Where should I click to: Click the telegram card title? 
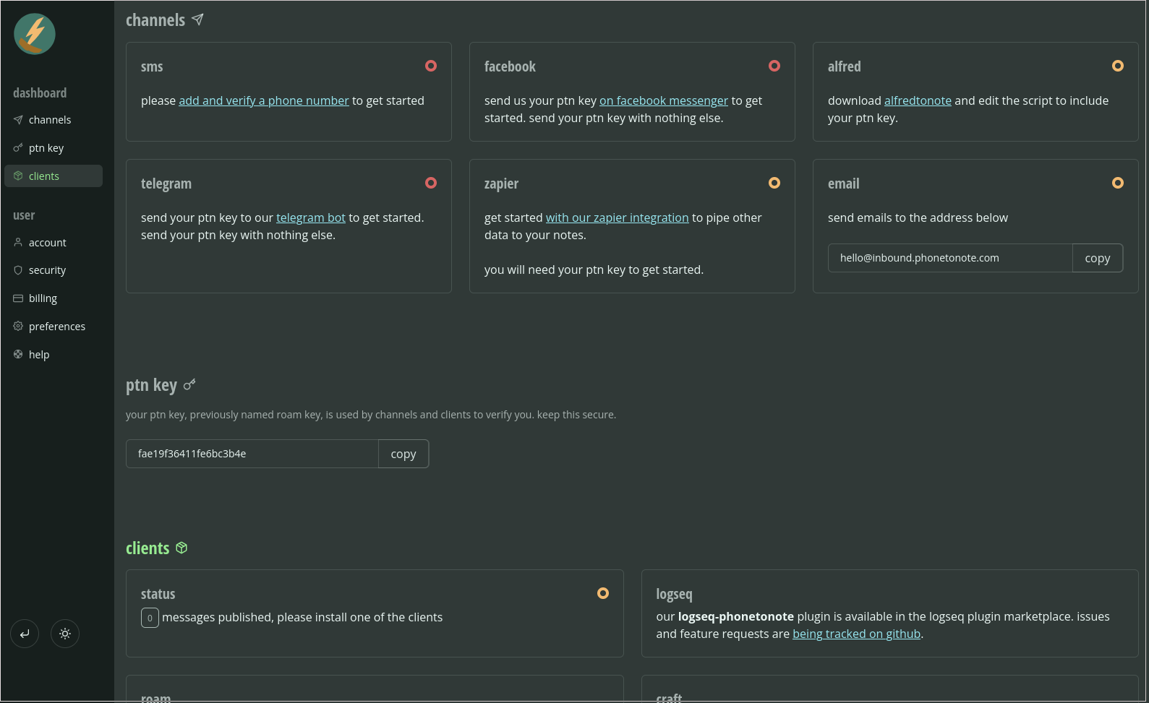pyautogui.click(x=166, y=184)
